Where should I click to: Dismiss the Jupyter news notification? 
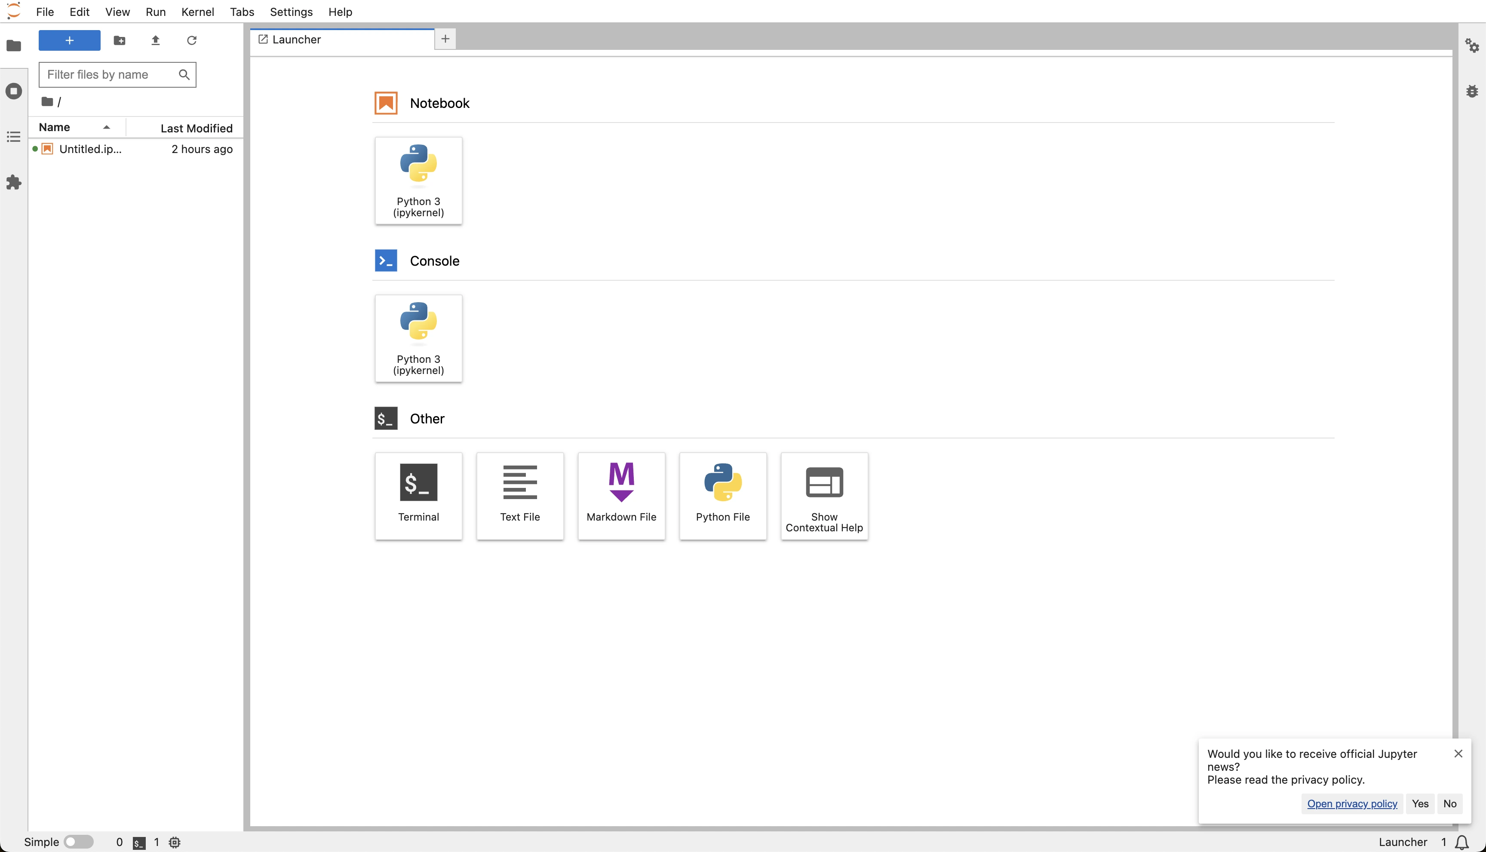coord(1458,754)
